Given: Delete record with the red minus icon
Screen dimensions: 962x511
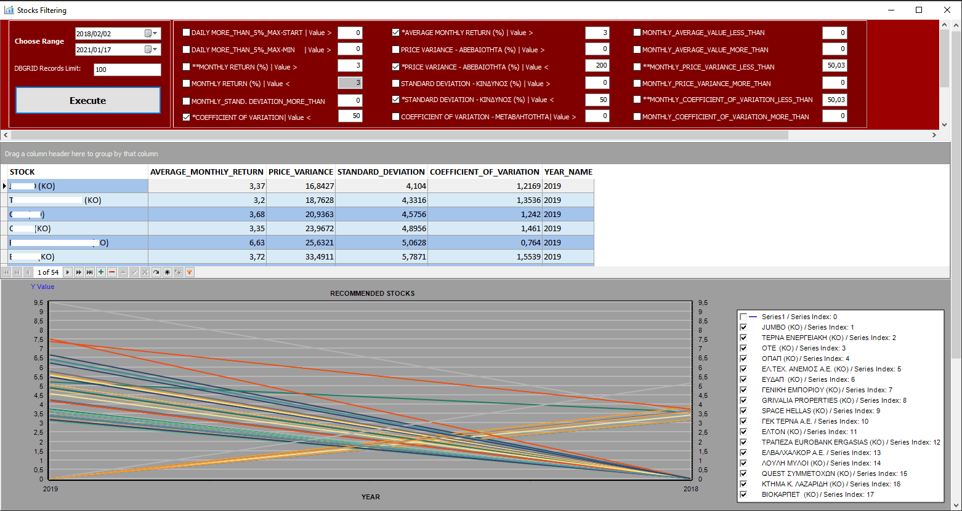Looking at the screenshot, I should [x=112, y=272].
